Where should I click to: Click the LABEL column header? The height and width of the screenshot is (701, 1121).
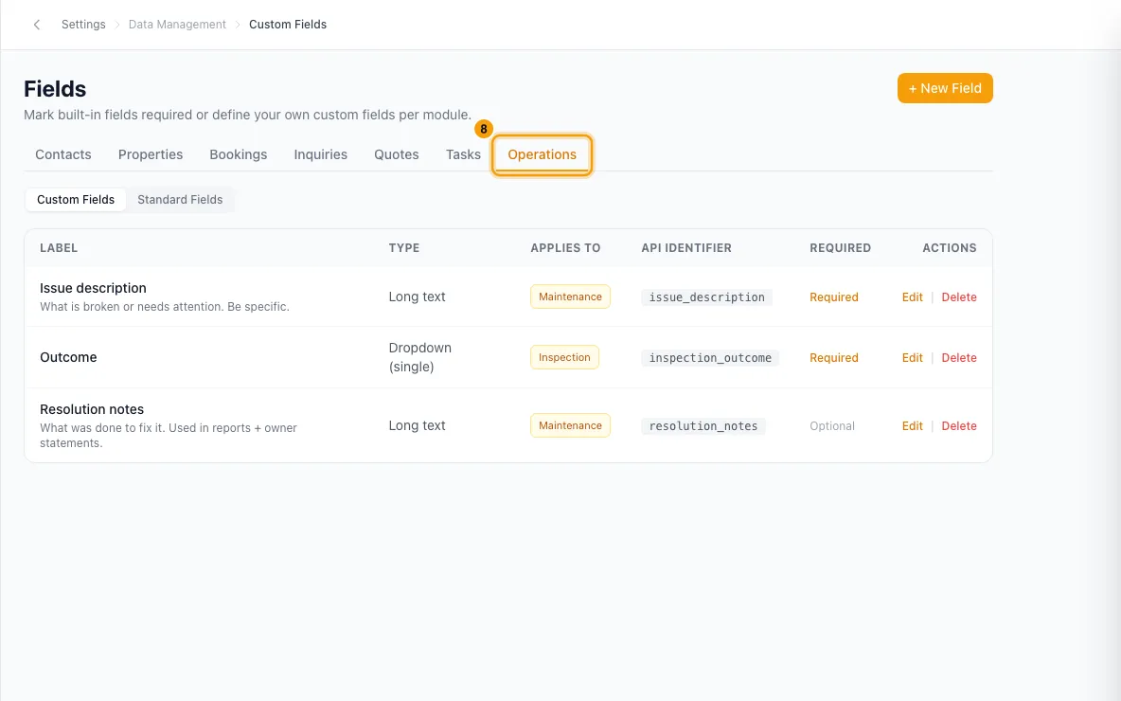59,248
